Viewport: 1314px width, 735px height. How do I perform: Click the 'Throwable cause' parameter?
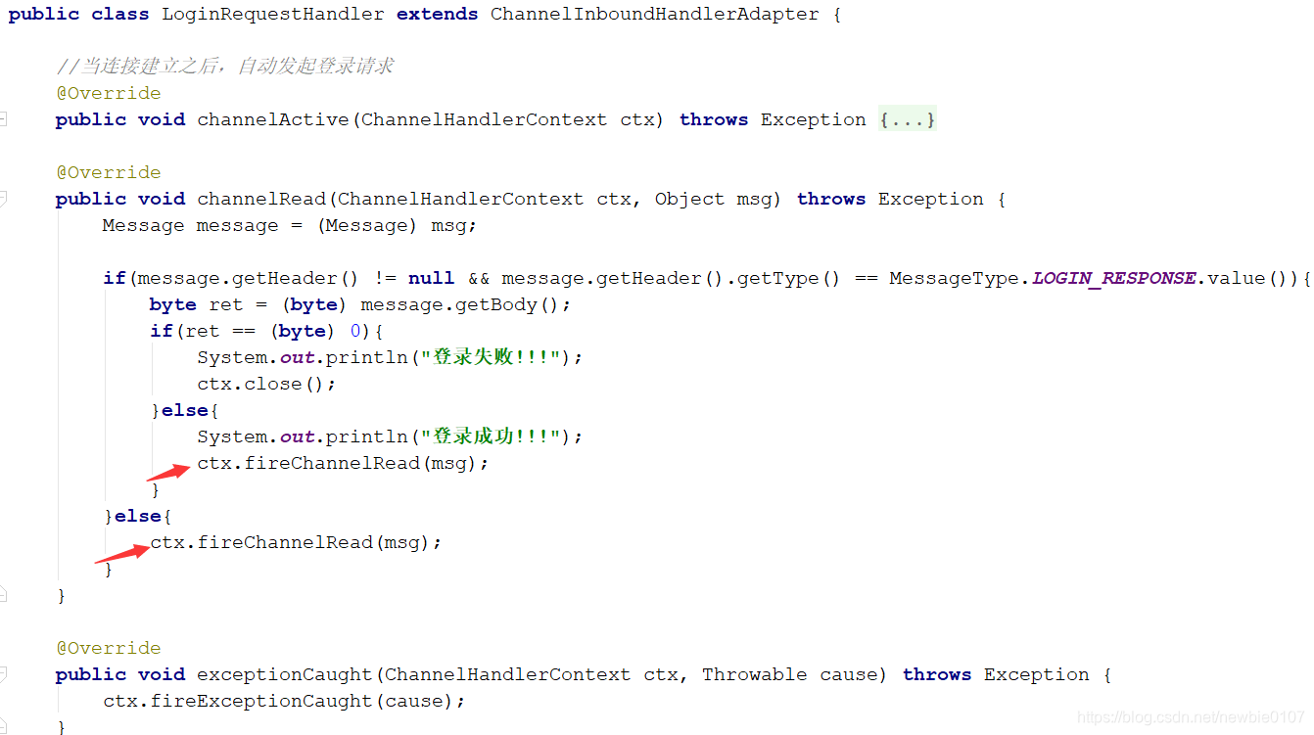tap(790, 674)
